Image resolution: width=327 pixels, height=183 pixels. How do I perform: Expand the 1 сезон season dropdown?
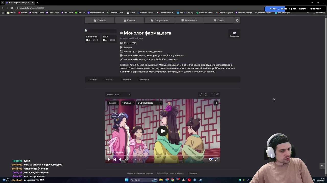(x=113, y=103)
